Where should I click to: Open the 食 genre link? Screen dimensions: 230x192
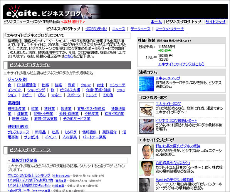click(x=9, y=85)
